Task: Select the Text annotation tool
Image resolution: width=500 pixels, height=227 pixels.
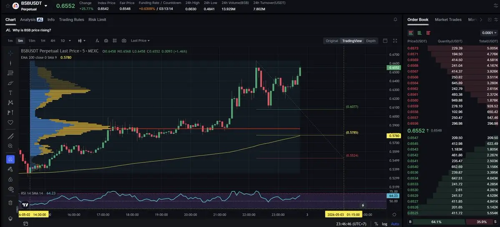Action: (10, 93)
